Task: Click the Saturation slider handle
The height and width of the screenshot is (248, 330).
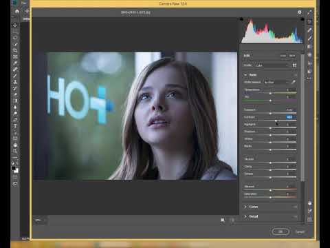Action: (270, 197)
